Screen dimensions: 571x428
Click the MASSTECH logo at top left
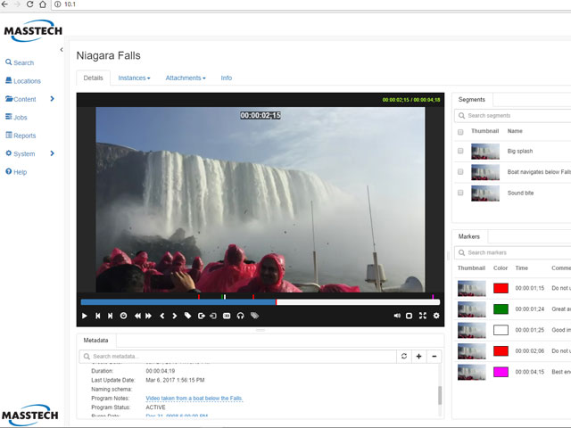coord(33,30)
